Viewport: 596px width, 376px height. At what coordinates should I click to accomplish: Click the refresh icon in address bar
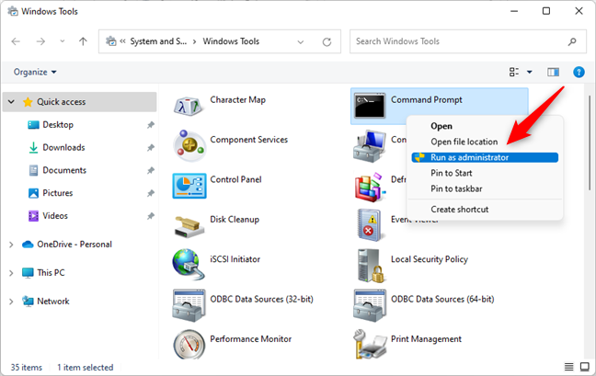click(327, 41)
